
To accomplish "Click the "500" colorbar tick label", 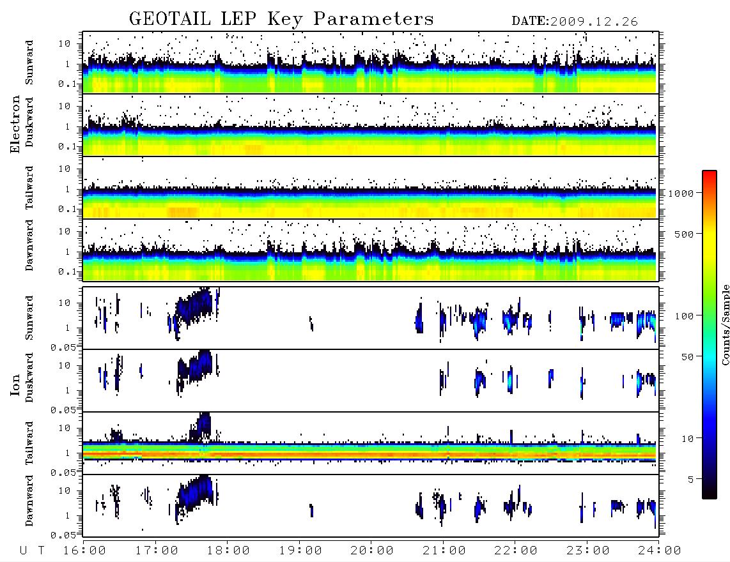I will (684, 234).
